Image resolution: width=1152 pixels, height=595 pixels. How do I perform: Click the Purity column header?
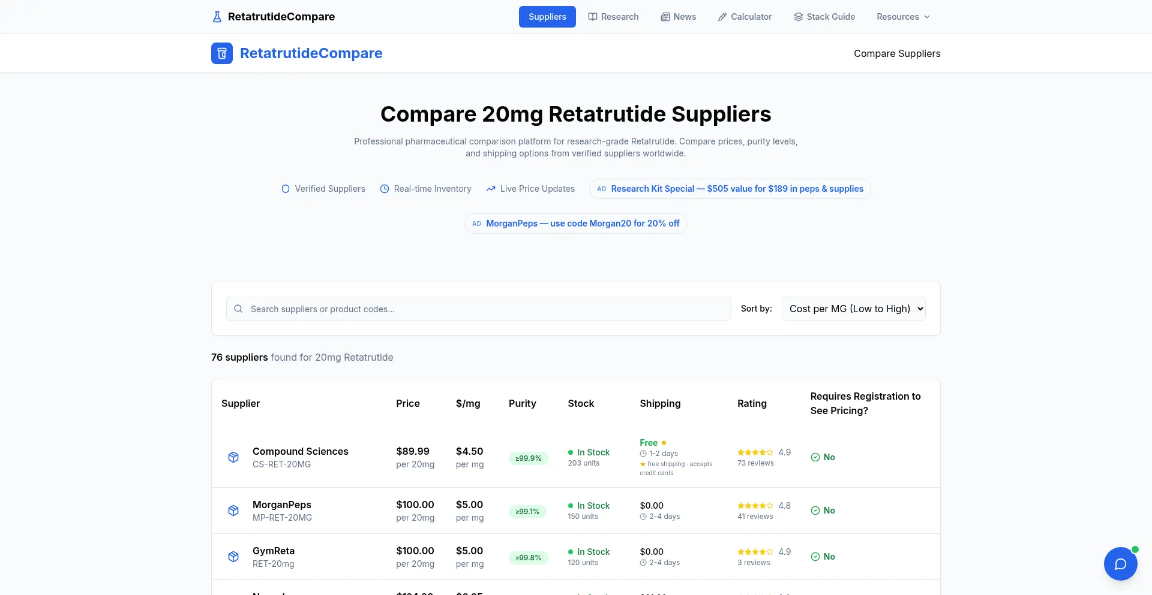[523, 403]
